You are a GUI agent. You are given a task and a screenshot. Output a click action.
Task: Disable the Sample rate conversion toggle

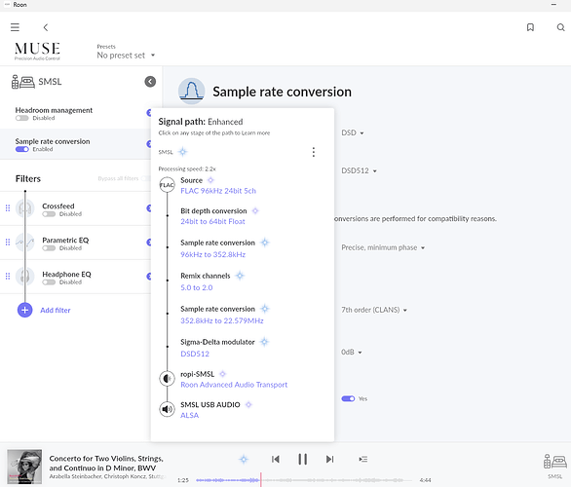pyautogui.click(x=21, y=150)
